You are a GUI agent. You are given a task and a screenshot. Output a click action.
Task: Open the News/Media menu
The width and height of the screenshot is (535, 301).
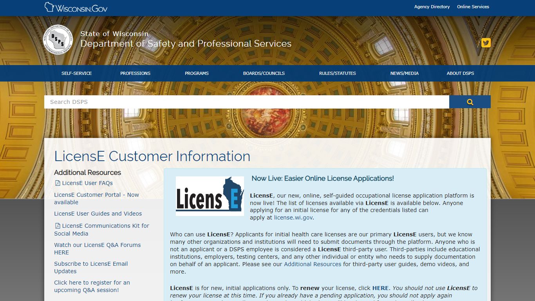tap(405, 73)
